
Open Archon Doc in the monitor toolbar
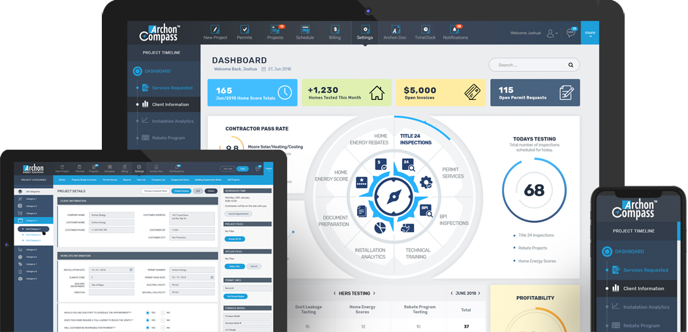(x=395, y=33)
